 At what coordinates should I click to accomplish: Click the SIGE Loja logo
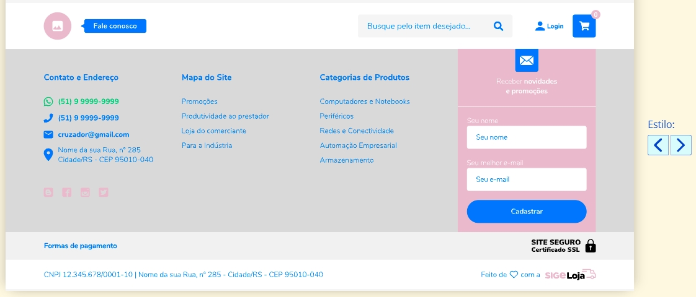pyautogui.click(x=570, y=275)
